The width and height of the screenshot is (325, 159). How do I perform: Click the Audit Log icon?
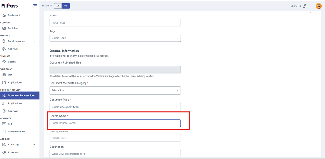coord(4,145)
